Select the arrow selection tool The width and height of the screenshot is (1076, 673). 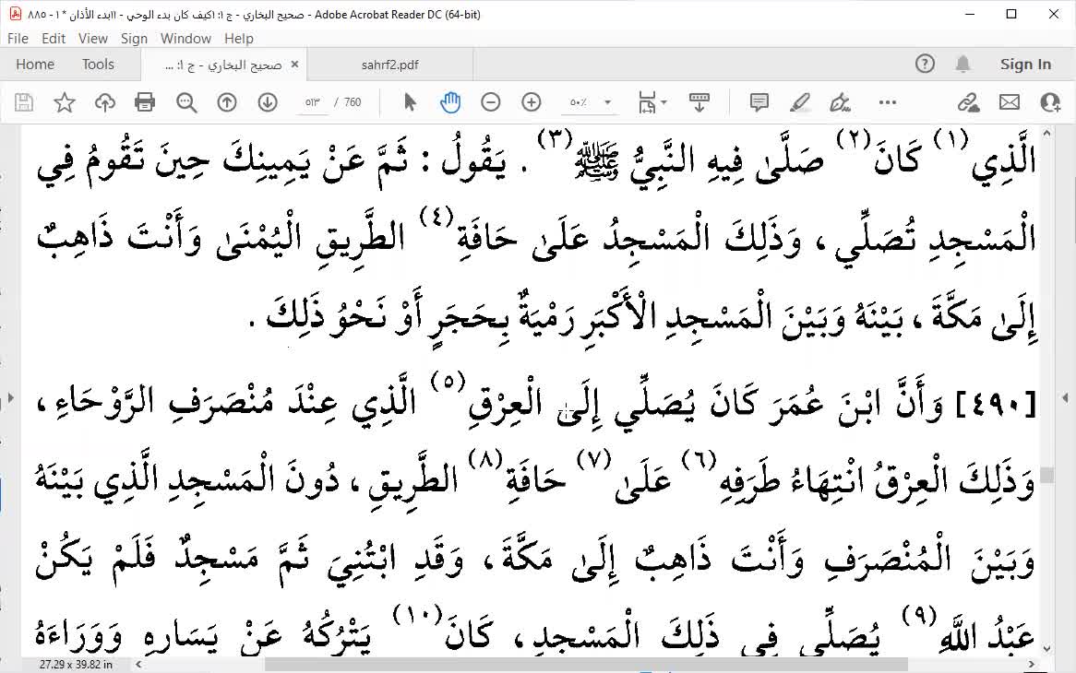pos(410,103)
